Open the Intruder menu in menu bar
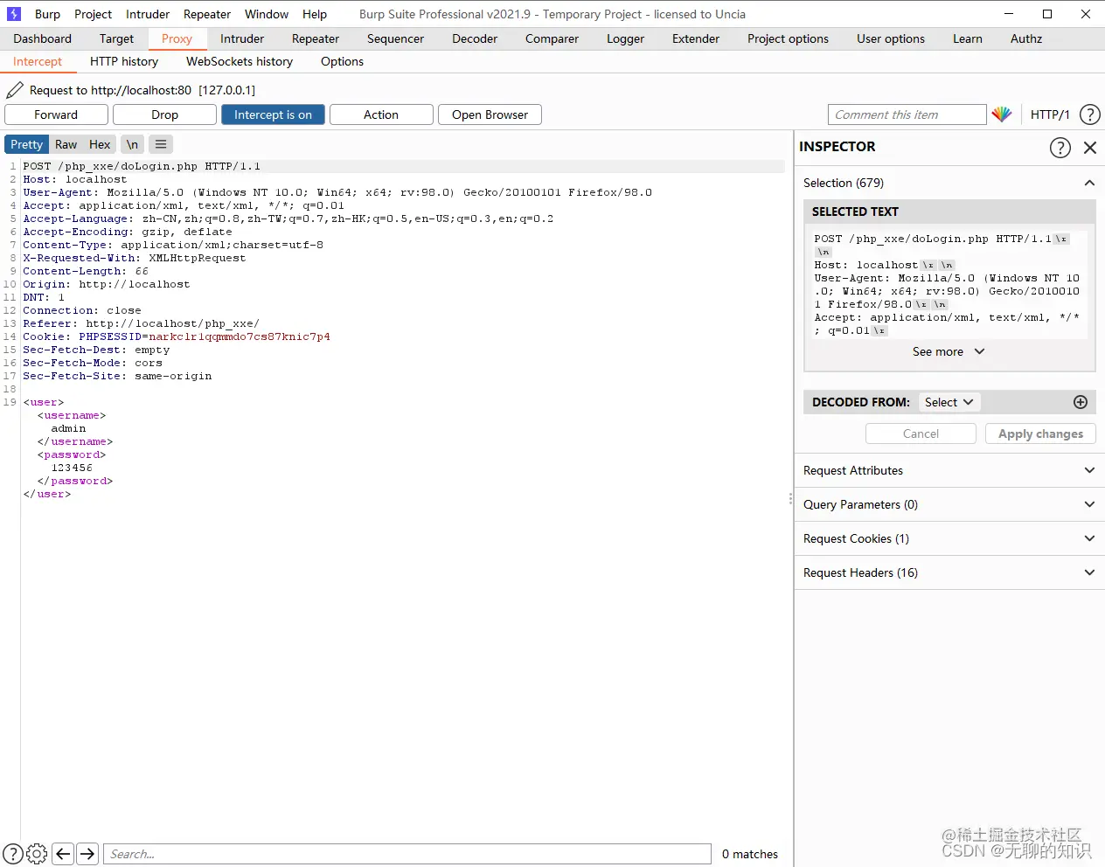1105x867 pixels. click(x=148, y=14)
